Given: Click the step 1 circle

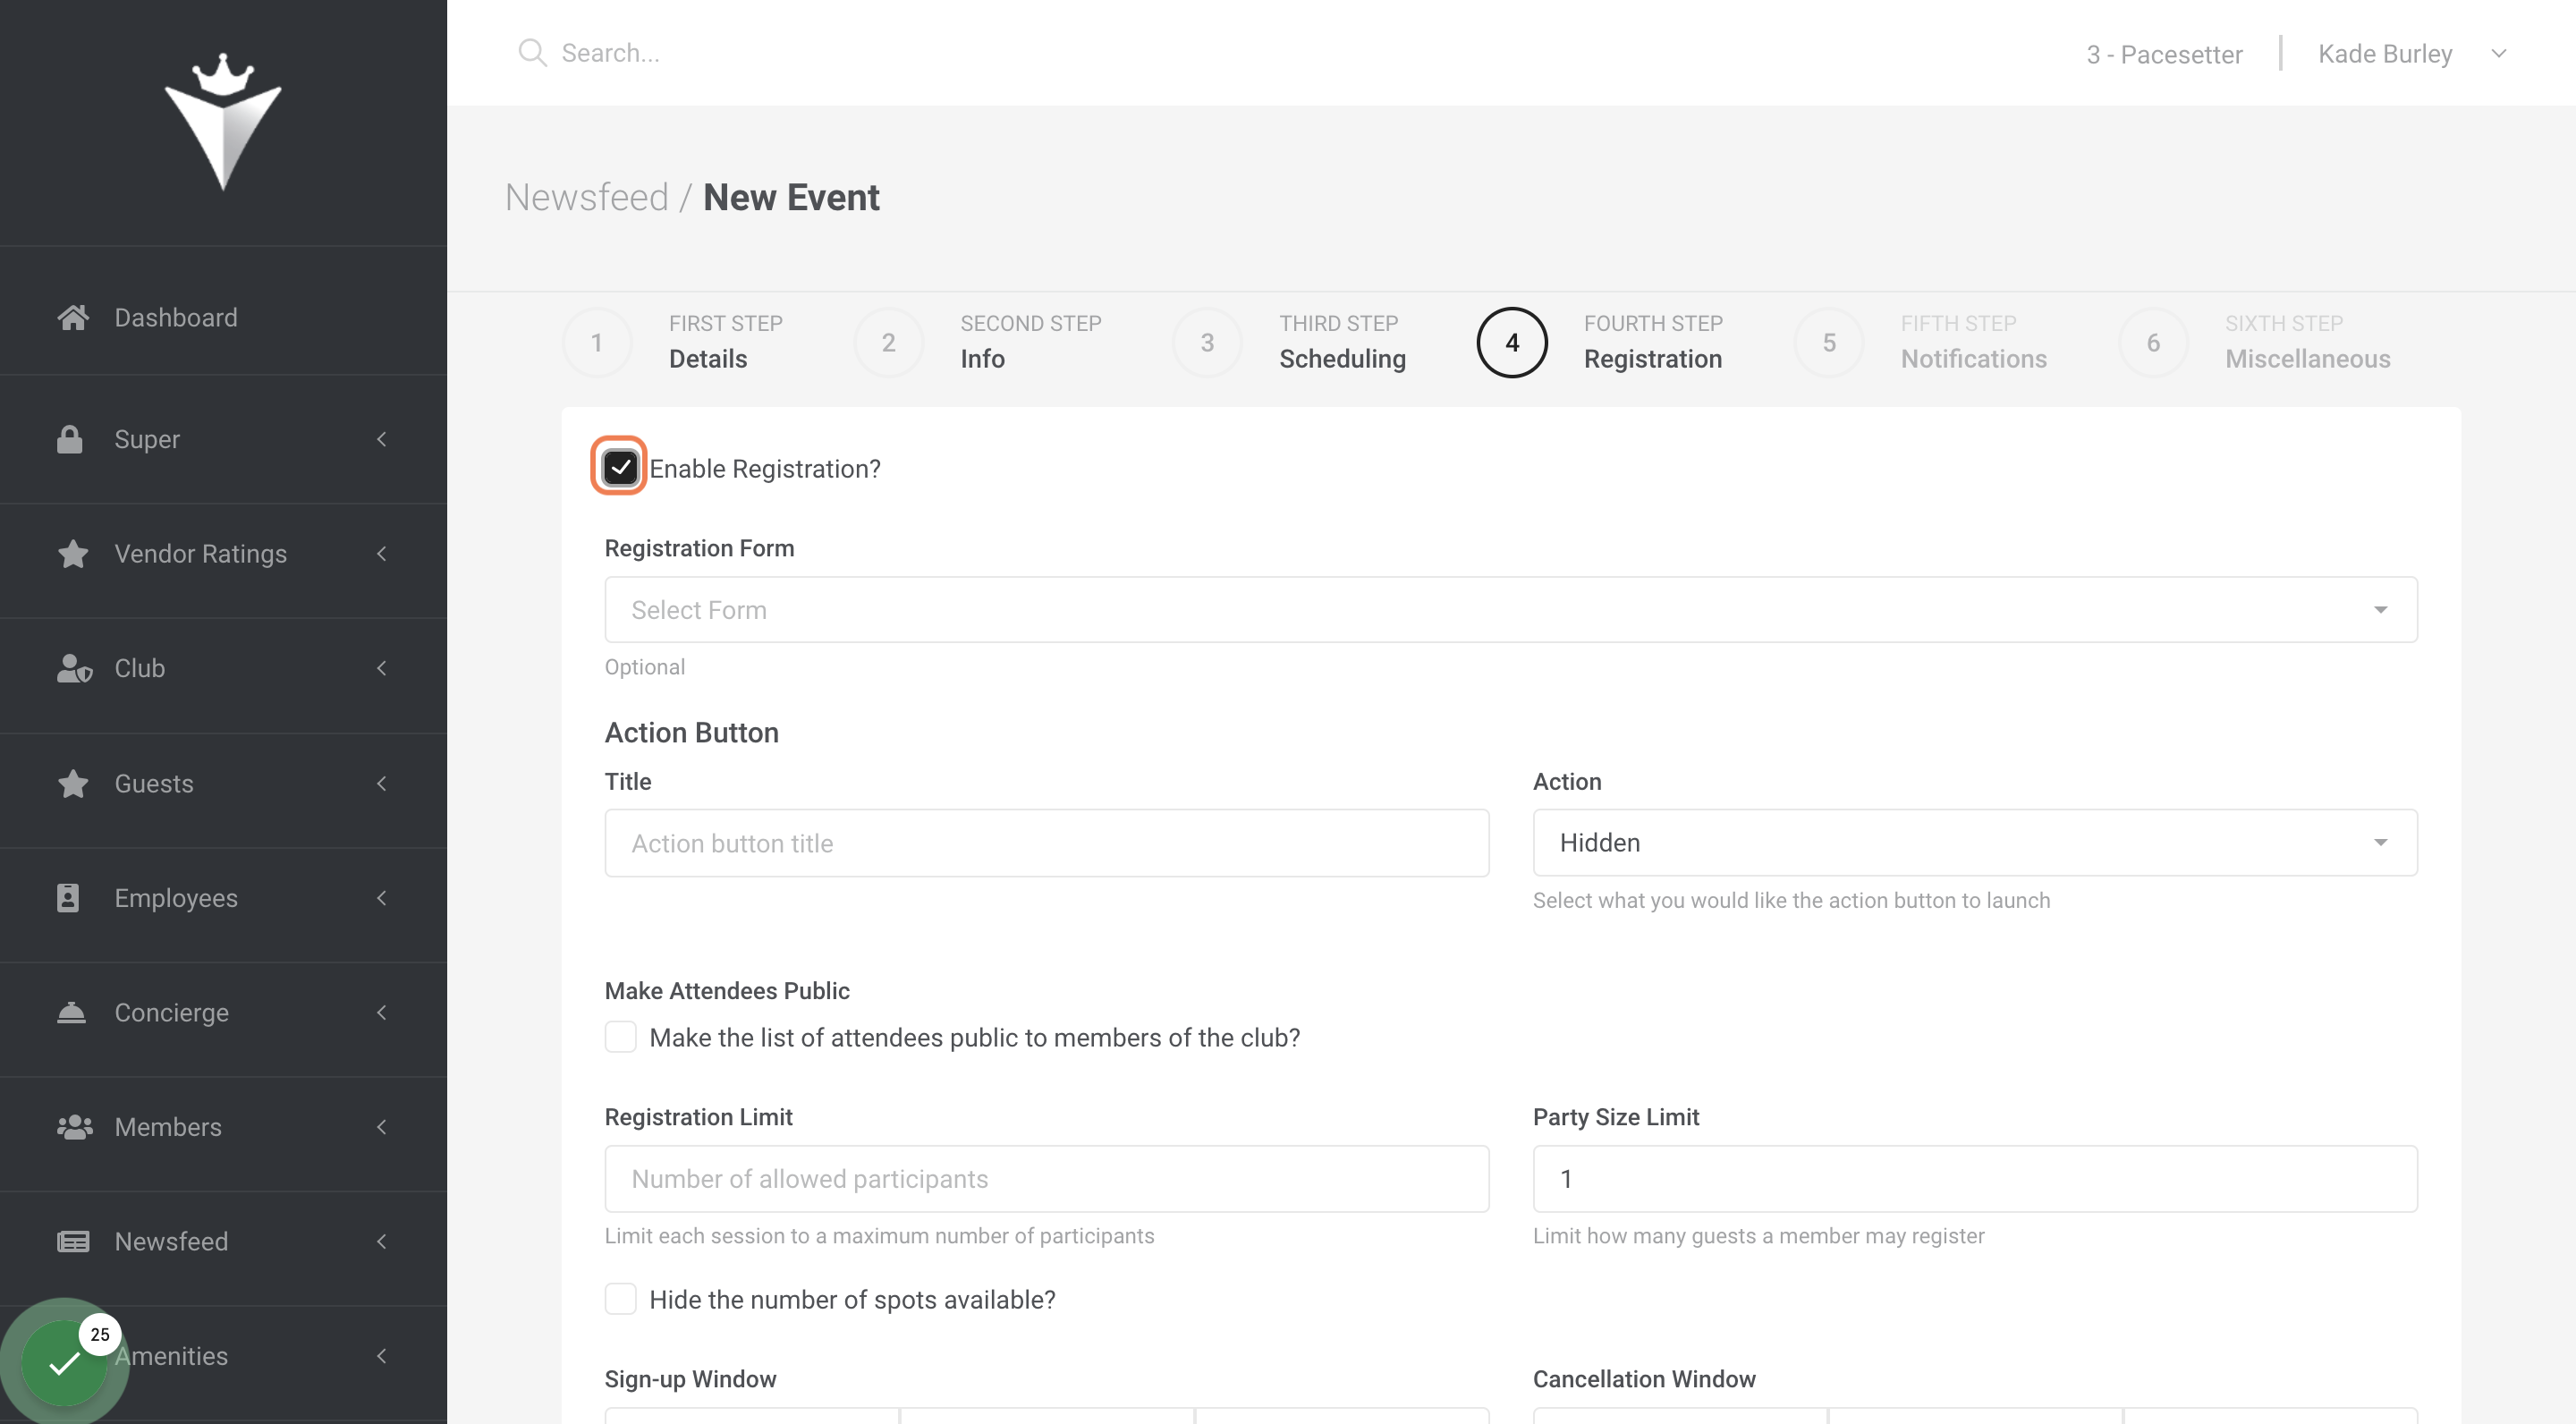Looking at the screenshot, I should pos(597,342).
